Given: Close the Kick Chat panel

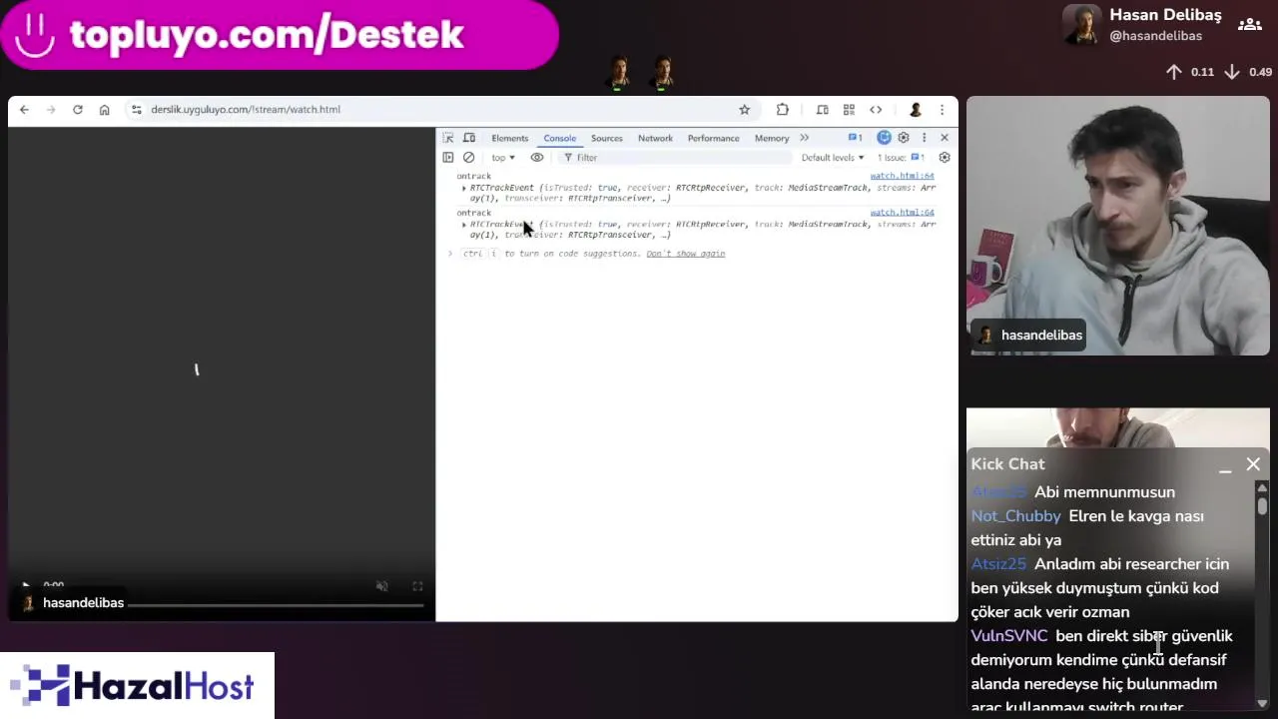Looking at the screenshot, I should pos(1253,464).
